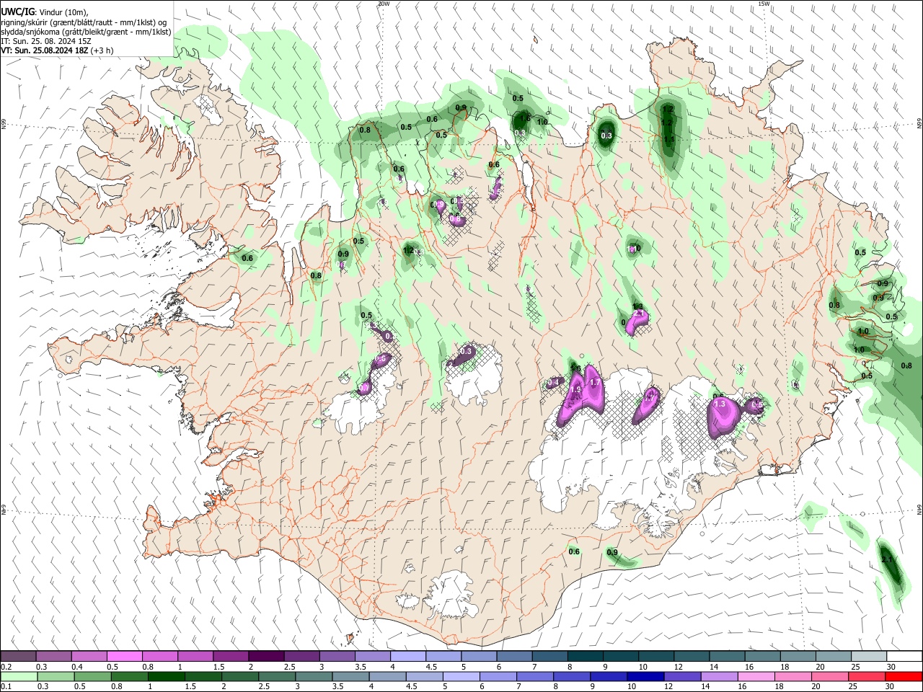923x692 pixels.
Task: Click the 'IT: Sun. 25. 08. 2024 15Z' line
Action: [46, 41]
